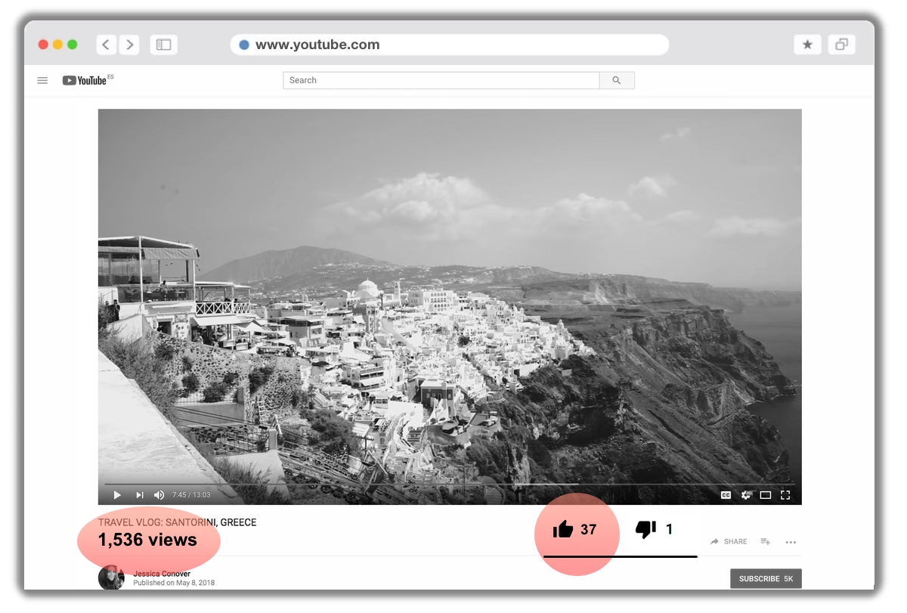Open video player settings gear
The image size is (907, 613).
pyautogui.click(x=746, y=495)
